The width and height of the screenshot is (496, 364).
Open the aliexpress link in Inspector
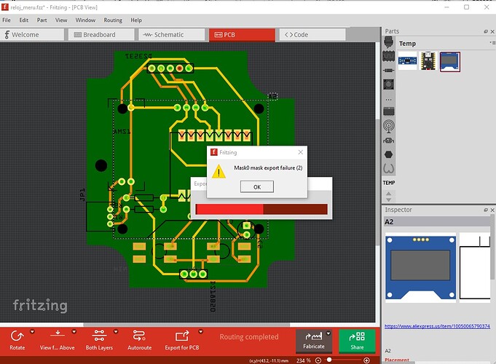437,326
